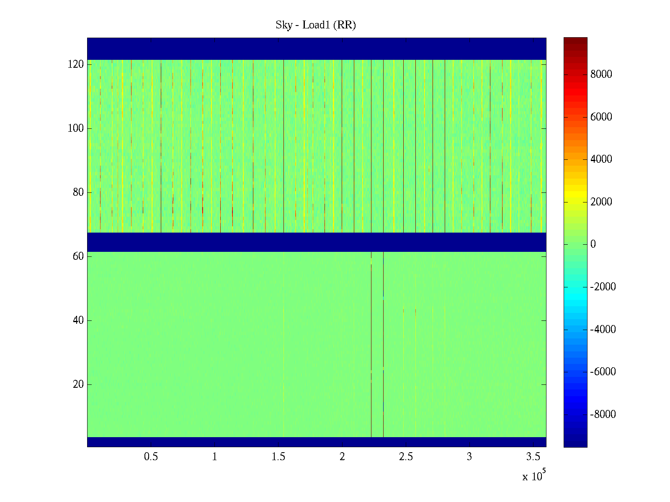The height and width of the screenshot is (502, 670).
Task: Click the plot title 'Sky - Load1 (RR)'
Action: coord(316,25)
